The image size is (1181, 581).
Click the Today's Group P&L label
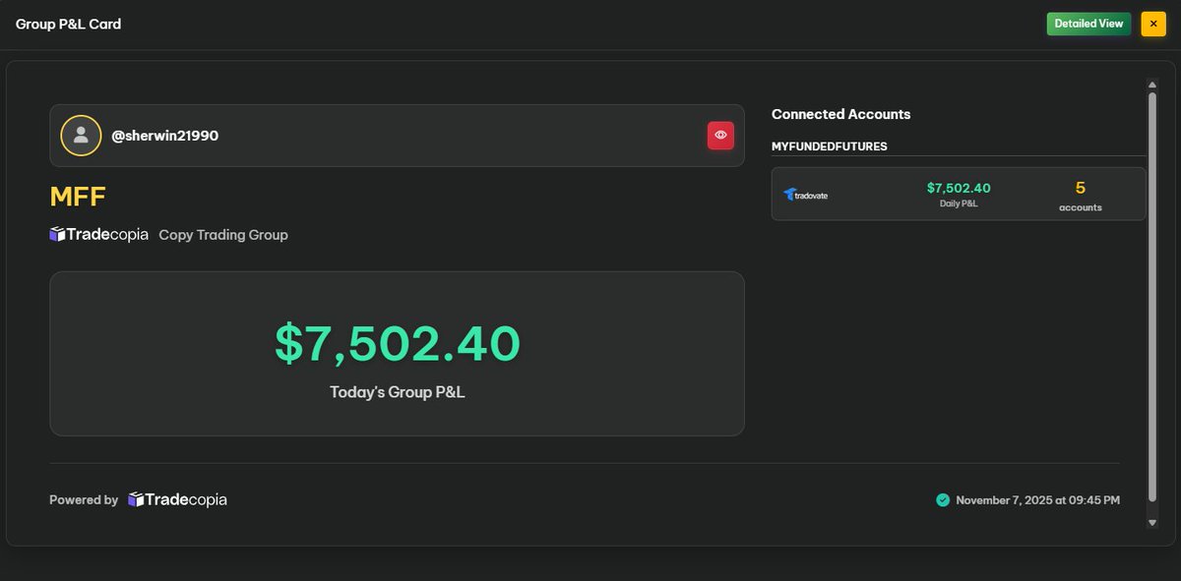pyautogui.click(x=398, y=392)
